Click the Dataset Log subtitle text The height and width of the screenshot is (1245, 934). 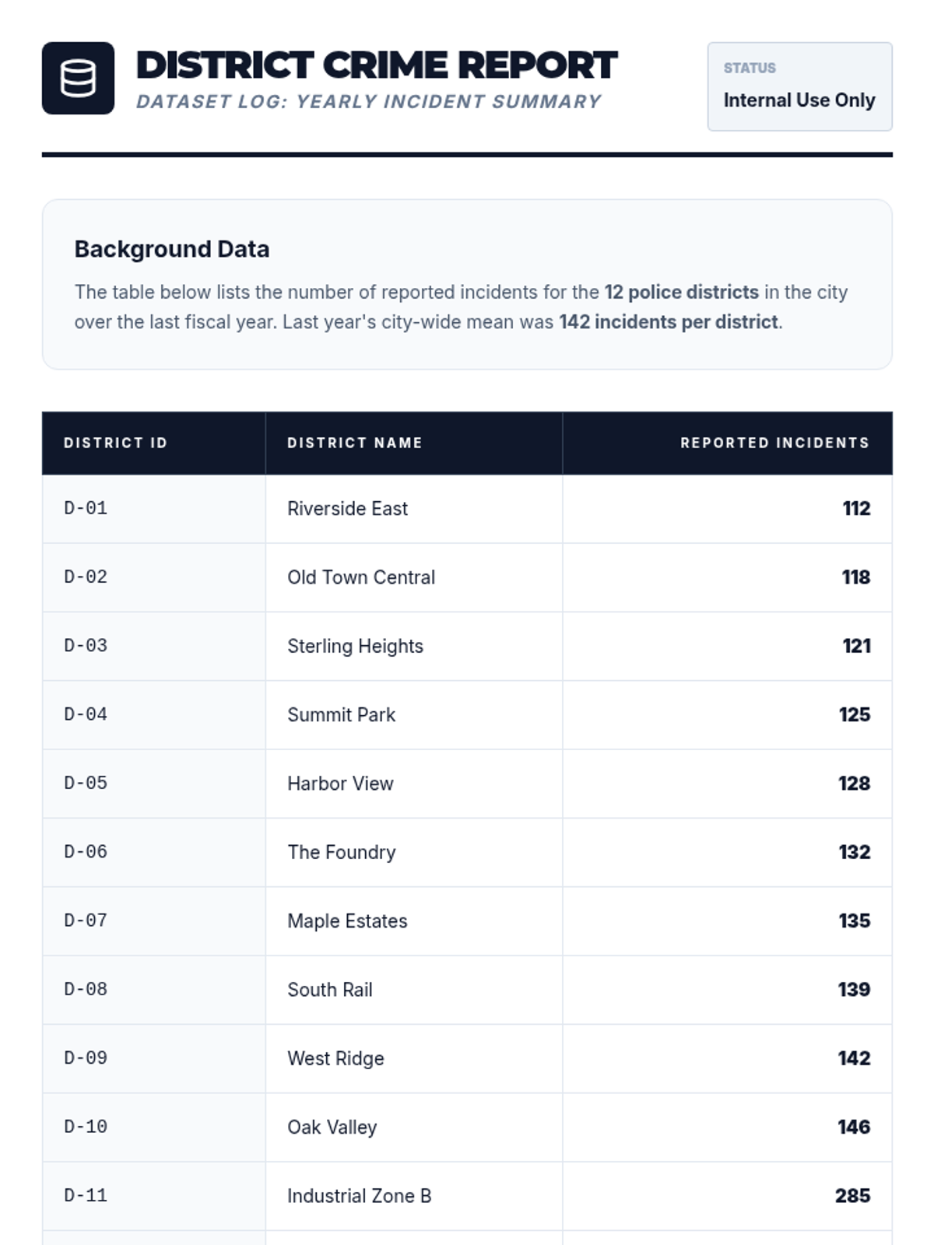pyautogui.click(x=368, y=102)
